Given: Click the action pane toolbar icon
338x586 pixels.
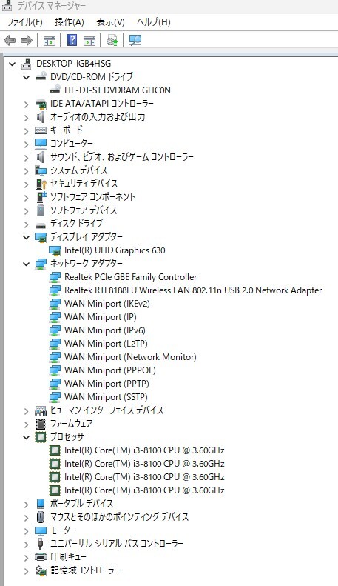Looking at the screenshot, I should [89, 41].
